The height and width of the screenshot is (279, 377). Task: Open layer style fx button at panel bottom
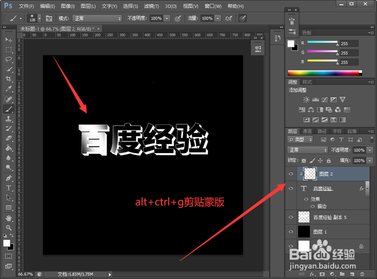point(312,274)
